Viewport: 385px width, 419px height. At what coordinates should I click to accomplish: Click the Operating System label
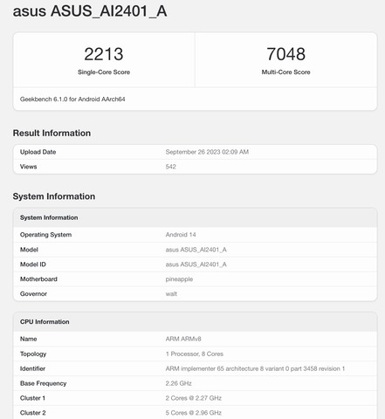(x=45, y=235)
